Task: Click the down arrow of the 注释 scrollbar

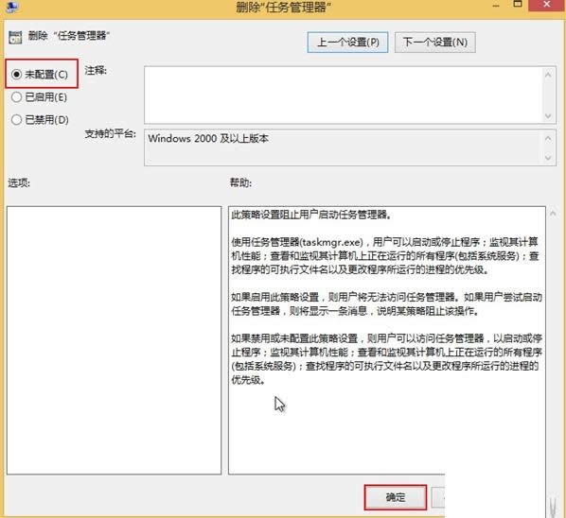Action: pyautogui.click(x=548, y=115)
